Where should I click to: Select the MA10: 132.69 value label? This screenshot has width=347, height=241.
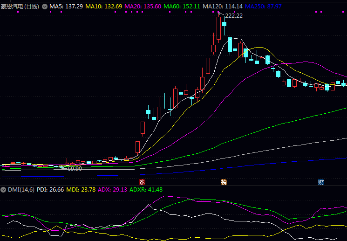point(103,7)
